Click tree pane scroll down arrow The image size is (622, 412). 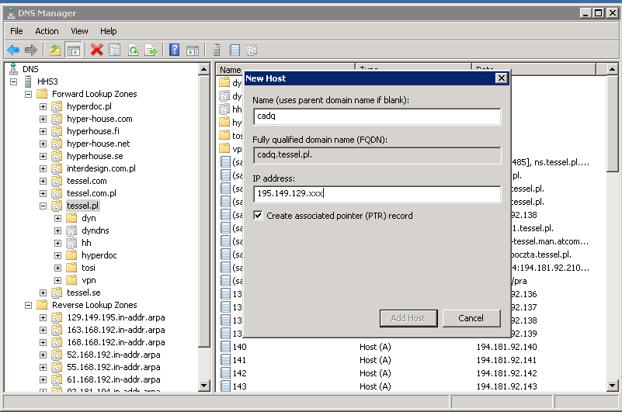(204, 385)
